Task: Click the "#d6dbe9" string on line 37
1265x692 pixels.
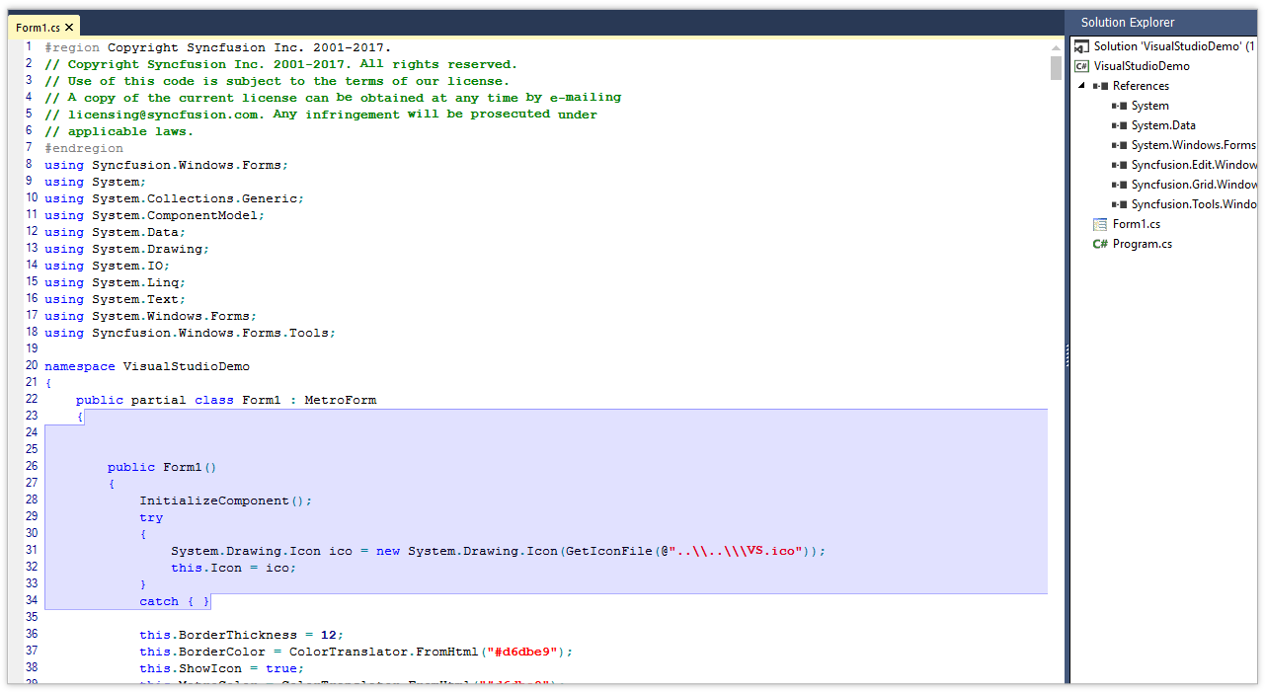Action: (x=521, y=652)
